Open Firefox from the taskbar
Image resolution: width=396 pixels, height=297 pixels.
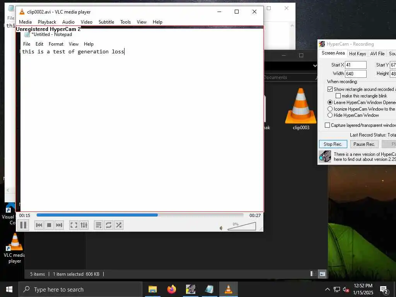coord(172,289)
